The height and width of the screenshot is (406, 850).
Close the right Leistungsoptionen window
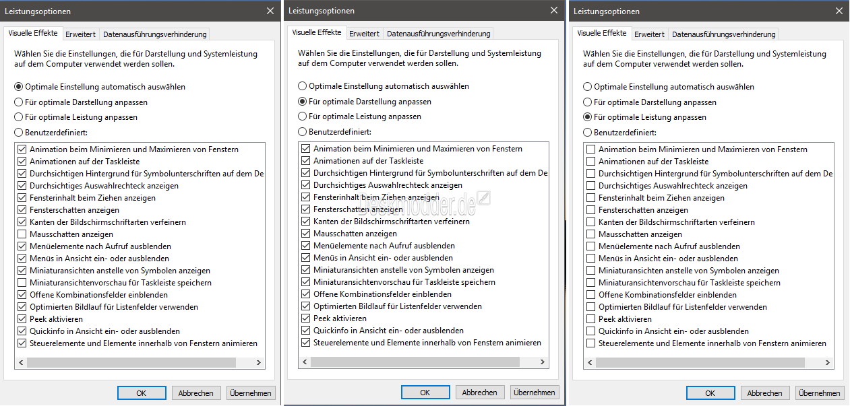[839, 11]
